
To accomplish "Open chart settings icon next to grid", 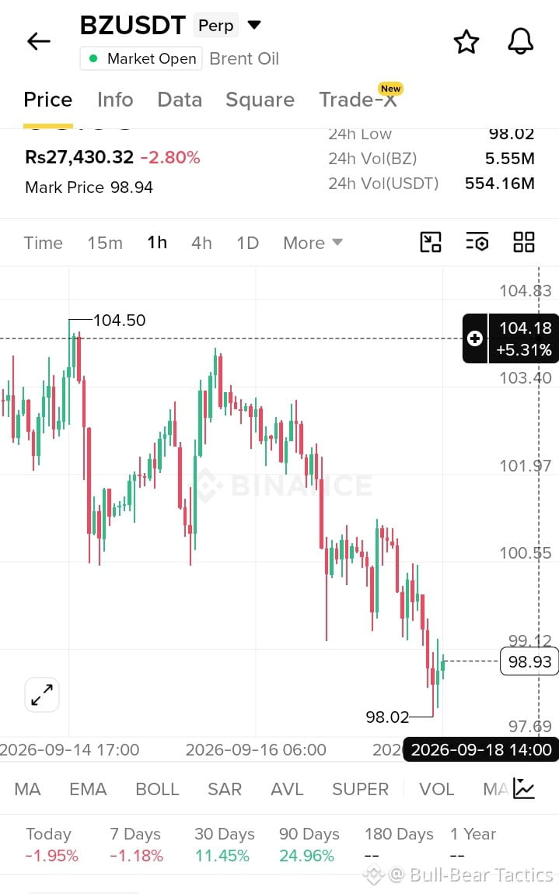I will tap(477, 242).
